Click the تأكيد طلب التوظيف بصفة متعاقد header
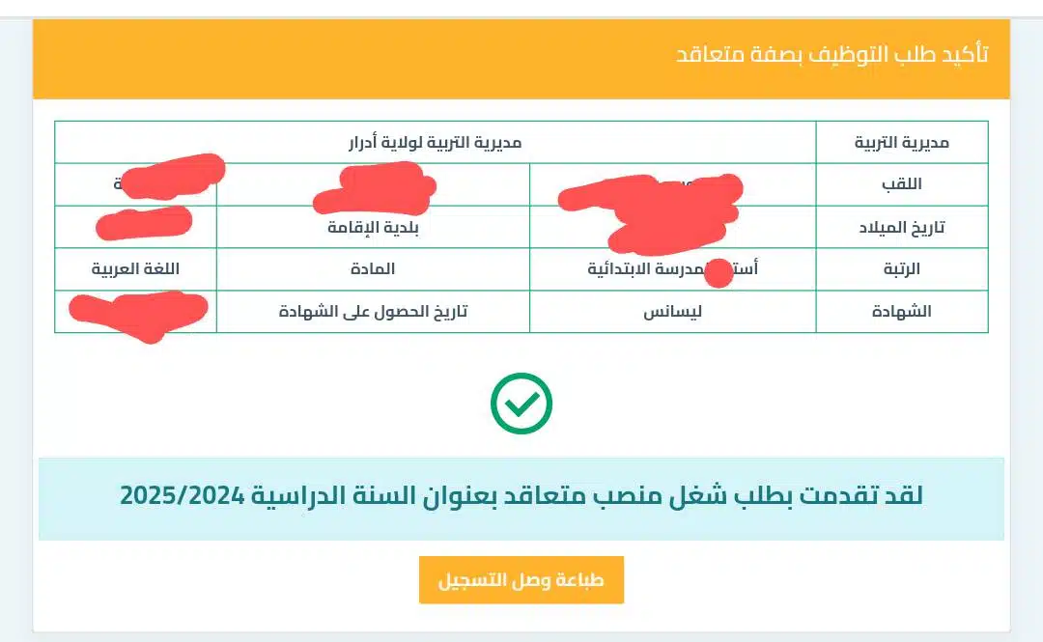Screen dimensions: 1043x642 point(832,54)
